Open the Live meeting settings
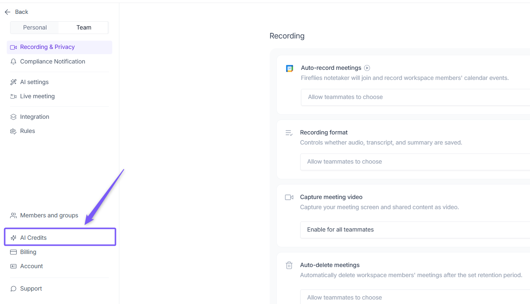This screenshot has height=304, width=530. [37, 96]
